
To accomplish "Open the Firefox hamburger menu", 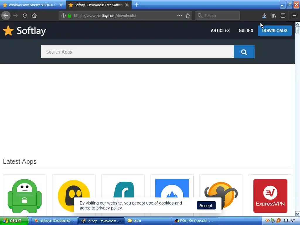I will click(294, 16).
